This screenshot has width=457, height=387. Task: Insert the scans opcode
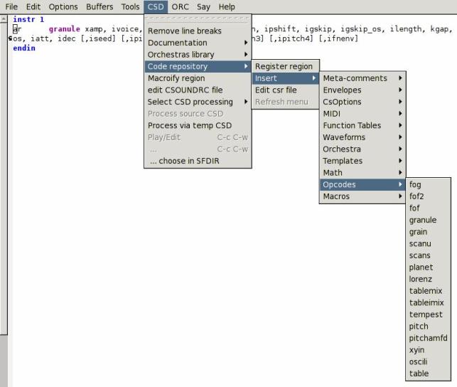(428, 255)
